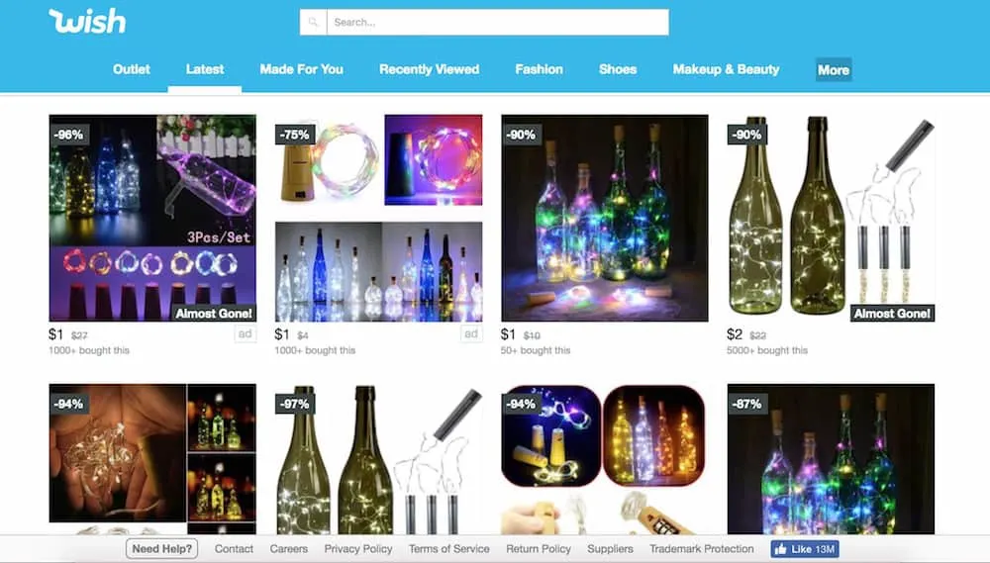
Task: Click the Wish logo
Action: (x=87, y=21)
